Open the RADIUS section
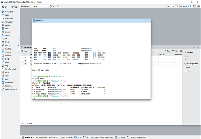Image resolution: width=201 pixels, height=139 pixels. pyautogui.click(x=6, y=72)
